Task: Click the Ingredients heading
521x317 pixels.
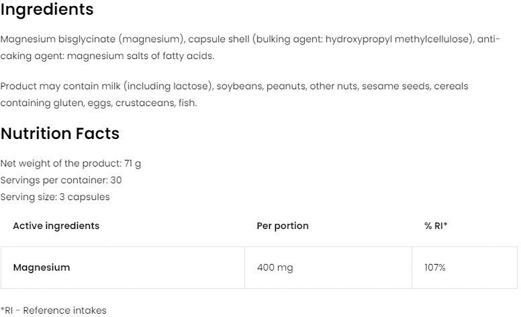Action: (x=47, y=11)
